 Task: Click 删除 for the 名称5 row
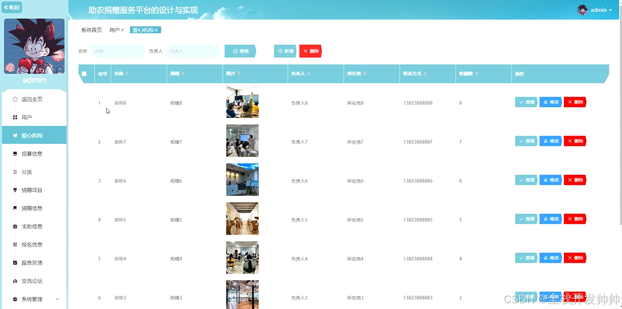click(575, 219)
